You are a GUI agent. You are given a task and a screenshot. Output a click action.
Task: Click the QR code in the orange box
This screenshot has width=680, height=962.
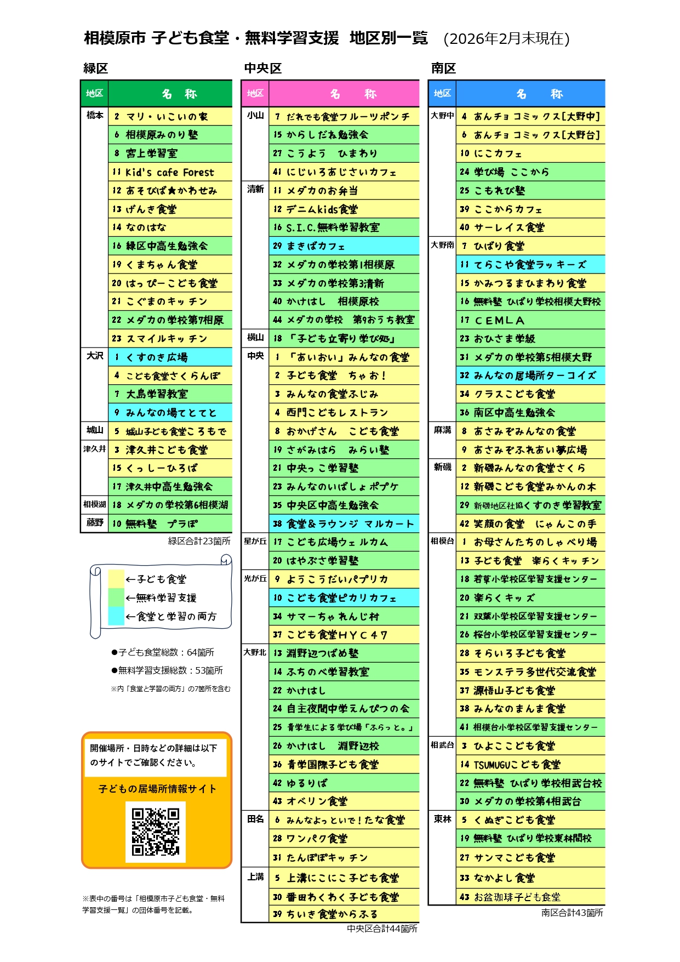[156, 832]
